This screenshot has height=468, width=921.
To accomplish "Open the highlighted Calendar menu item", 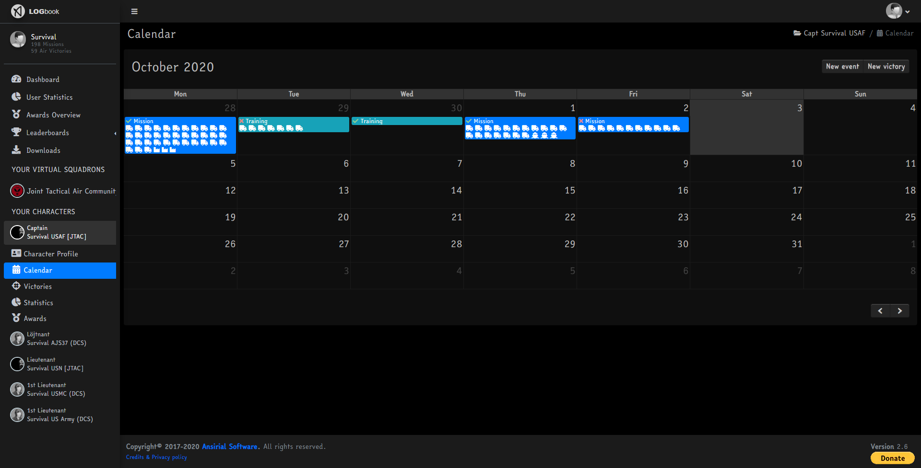I will point(59,270).
